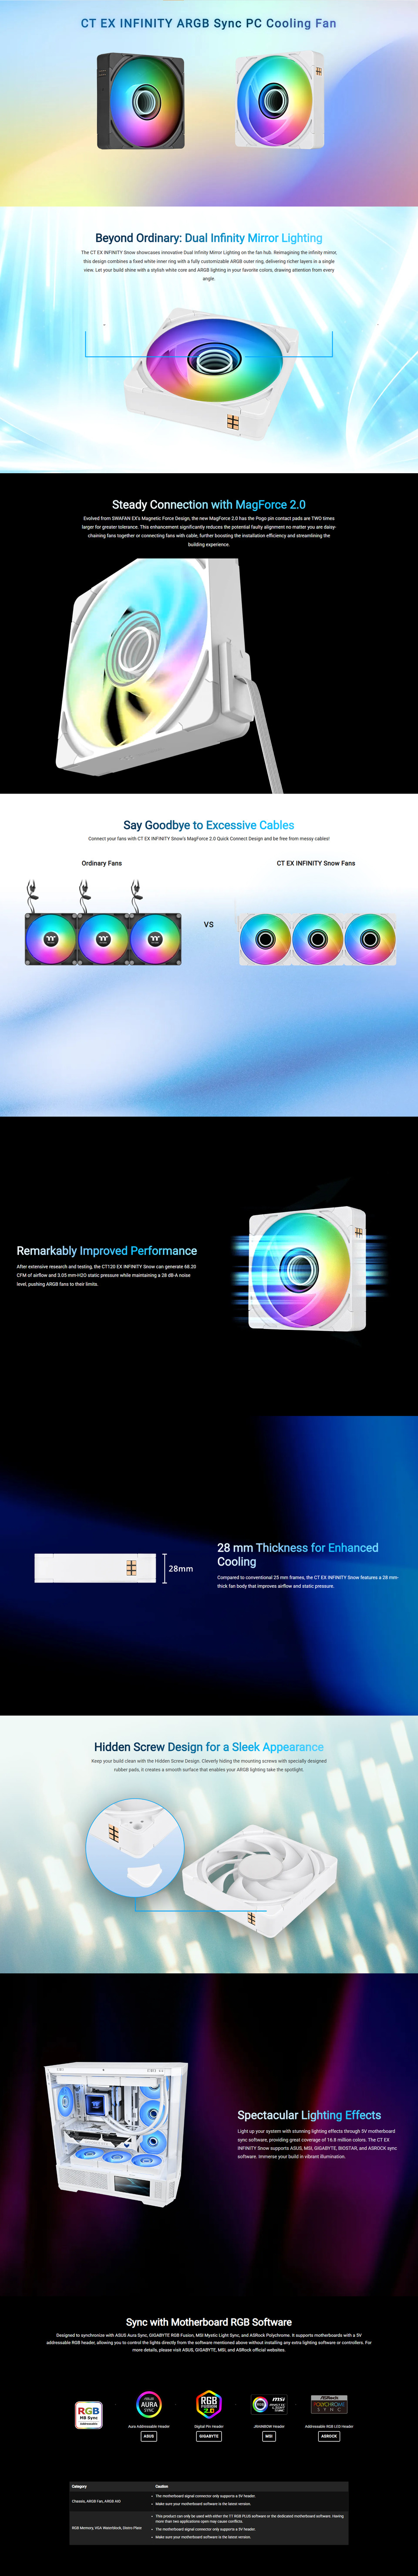Click the 'Category' table header

[79, 2486]
